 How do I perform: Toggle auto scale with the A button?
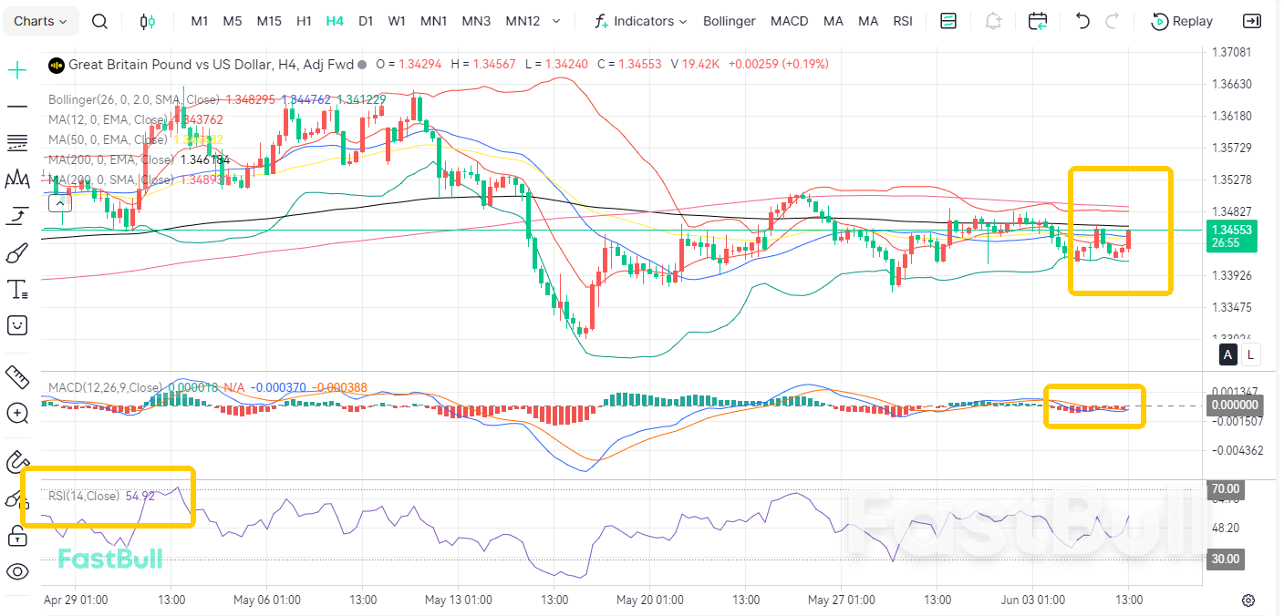pyautogui.click(x=1228, y=355)
